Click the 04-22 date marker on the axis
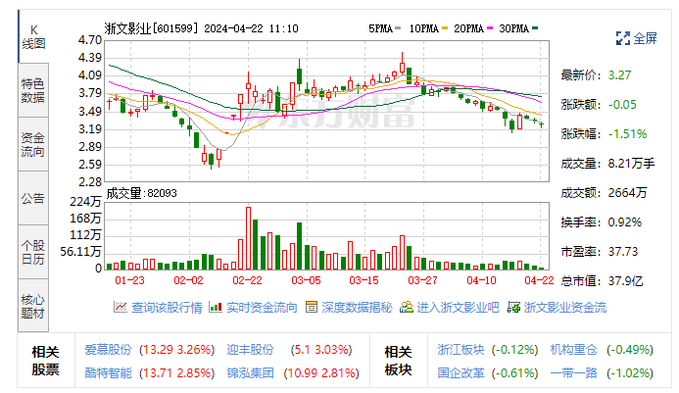679x393 pixels. click(539, 280)
